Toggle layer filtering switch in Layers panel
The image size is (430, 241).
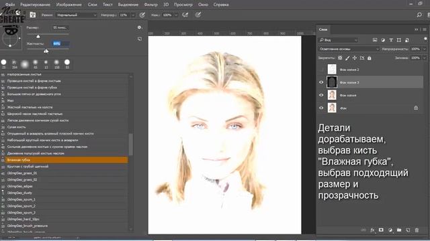coord(425,39)
